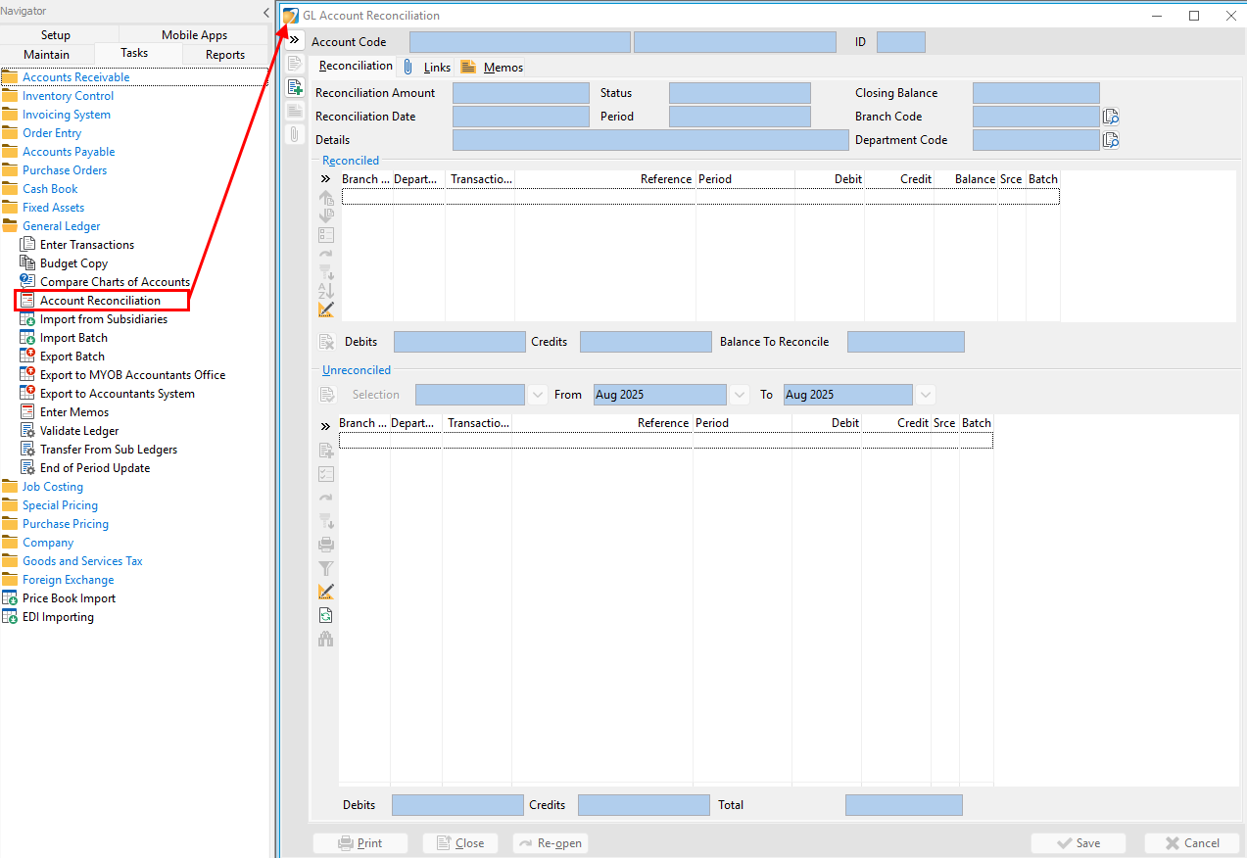Screen dimensions: 1247x858
Task: Click the design ruler-pencil icon in Unreconciled grid
Action: (x=326, y=592)
